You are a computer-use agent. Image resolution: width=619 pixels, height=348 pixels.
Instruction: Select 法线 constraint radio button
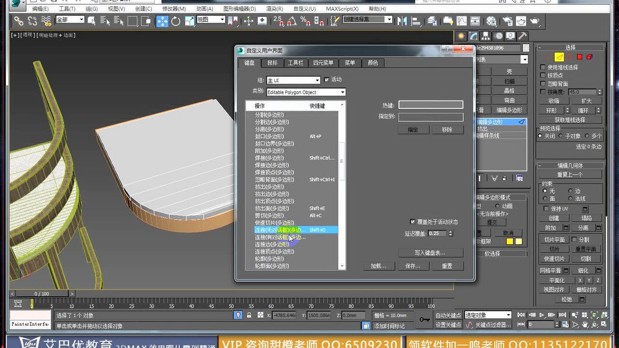pyautogui.click(x=570, y=199)
